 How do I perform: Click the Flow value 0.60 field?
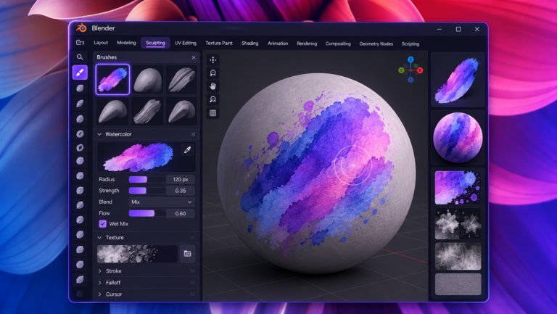tap(181, 213)
